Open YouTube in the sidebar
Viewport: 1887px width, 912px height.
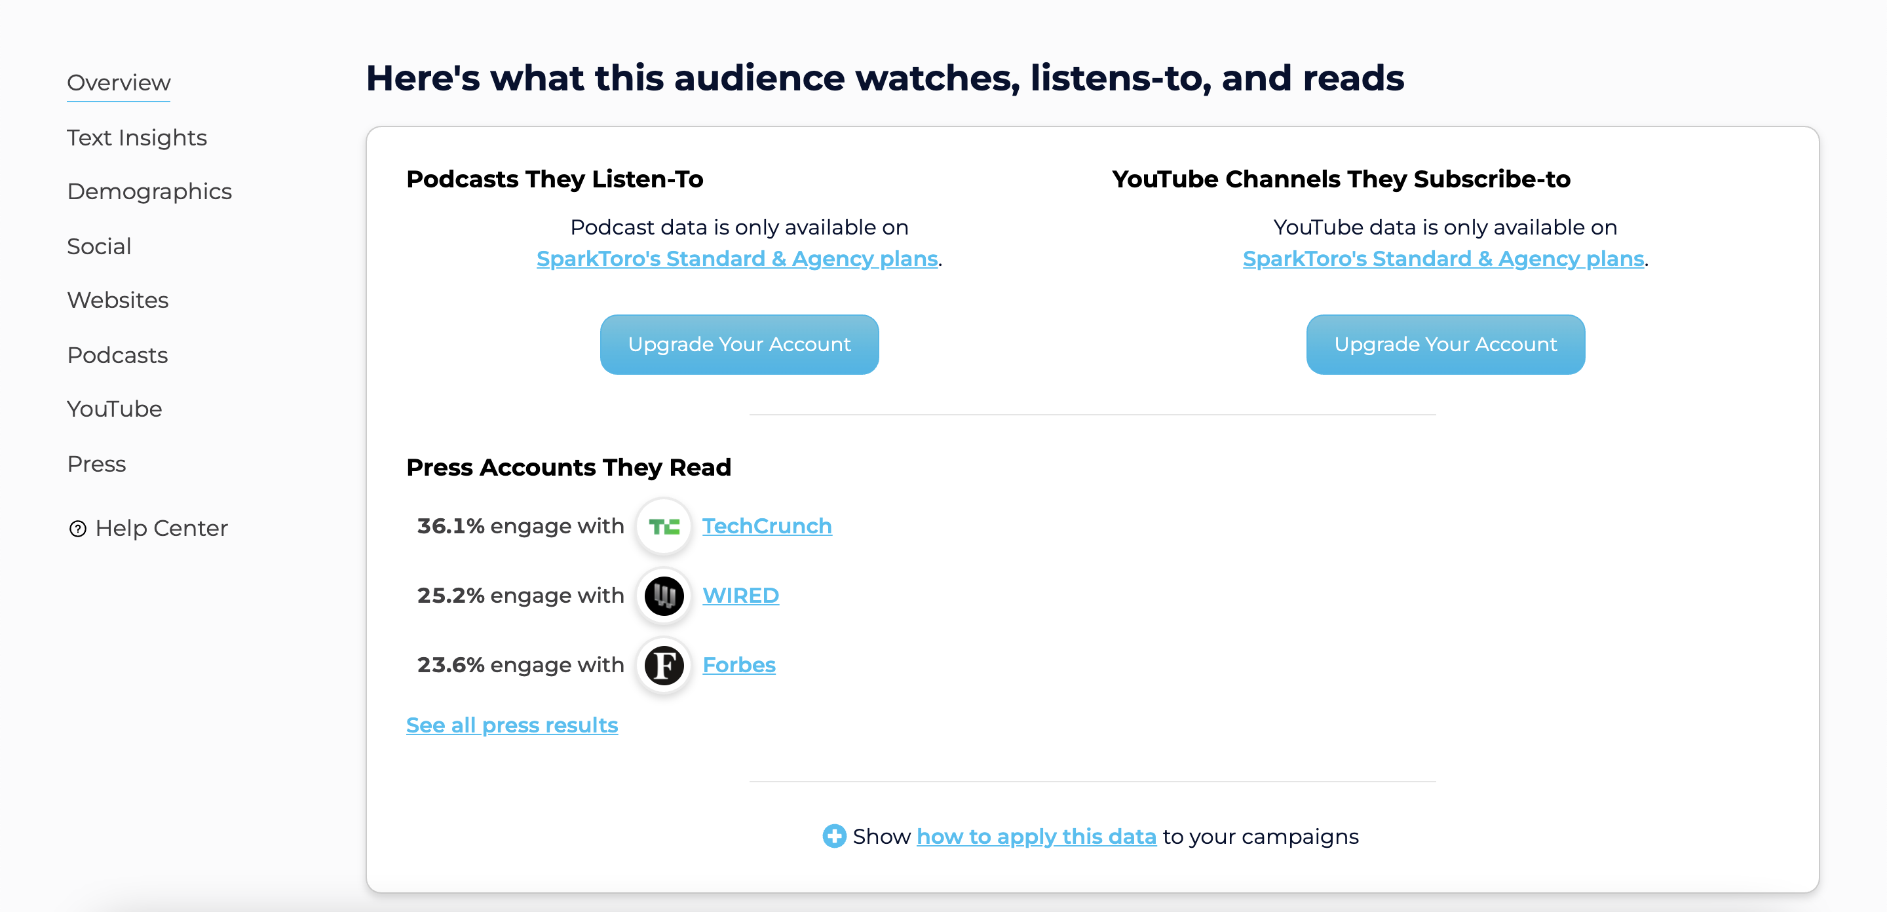pyautogui.click(x=114, y=409)
